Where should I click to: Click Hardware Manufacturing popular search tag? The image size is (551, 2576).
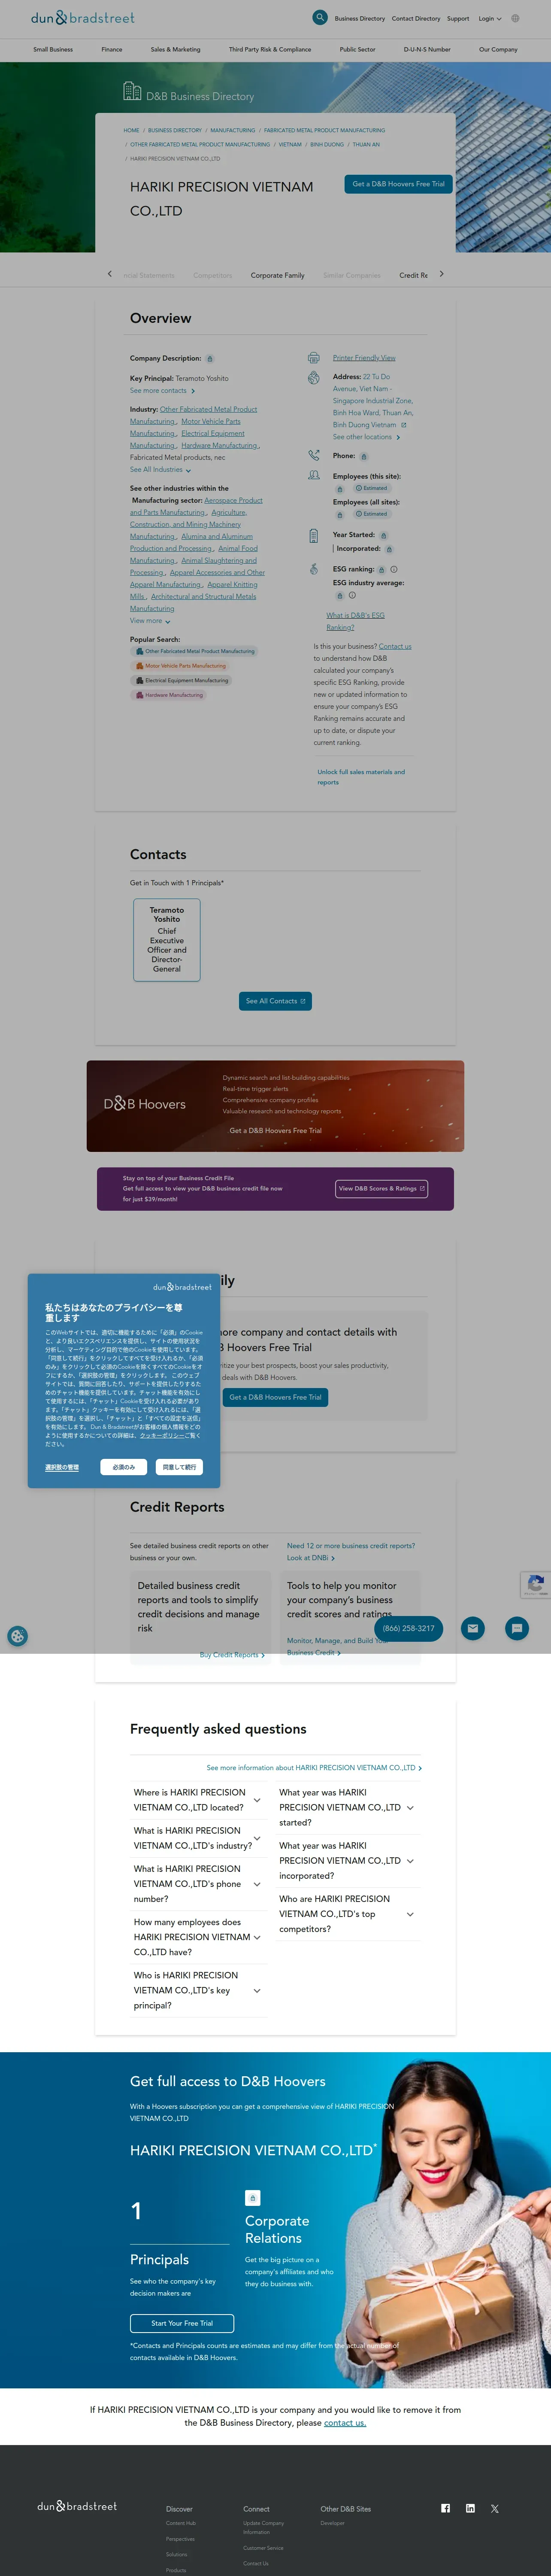click(169, 695)
